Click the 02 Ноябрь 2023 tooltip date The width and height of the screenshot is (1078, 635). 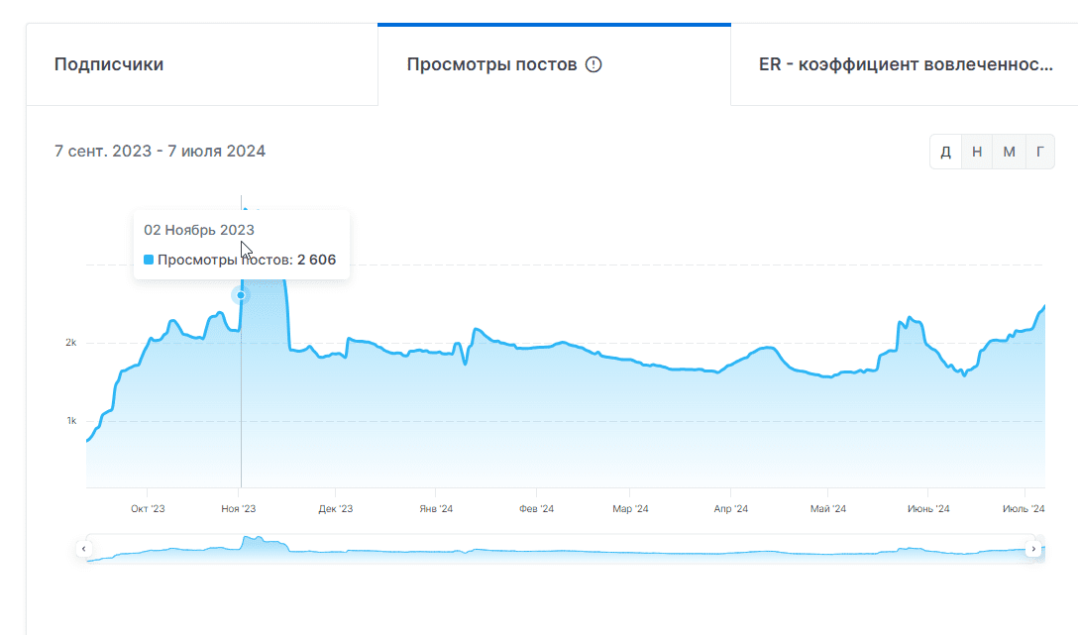tap(199, 230)
